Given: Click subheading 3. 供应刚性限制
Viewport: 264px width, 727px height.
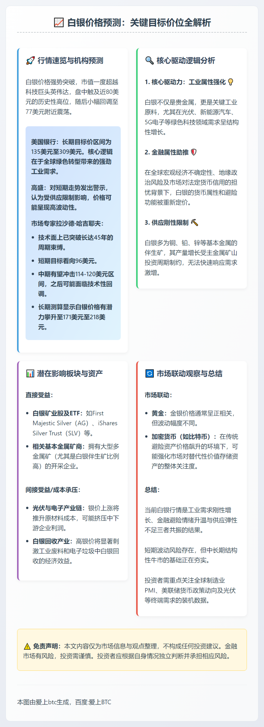Looking at the screenshot, I should click(x=166, y=223).
